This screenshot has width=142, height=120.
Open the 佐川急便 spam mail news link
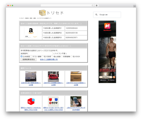pyautogui.click(x=31, y=84)
